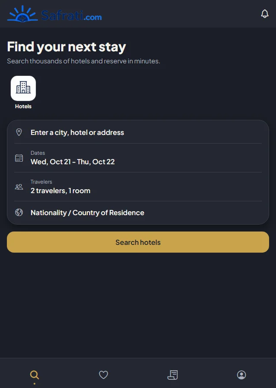Click the Search hotels button
This screenshot has height=388, width=276.
138,242
